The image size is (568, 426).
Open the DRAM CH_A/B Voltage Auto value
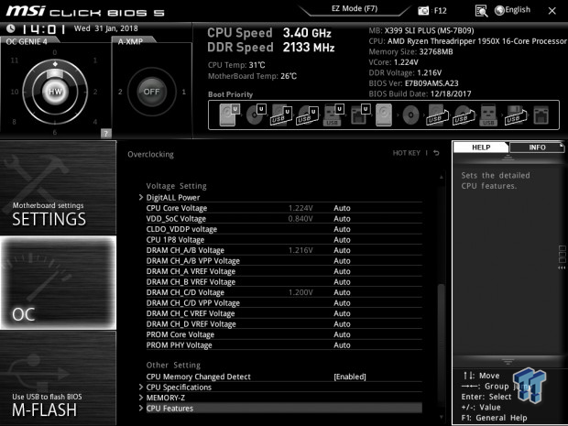[x=342, y=250]
